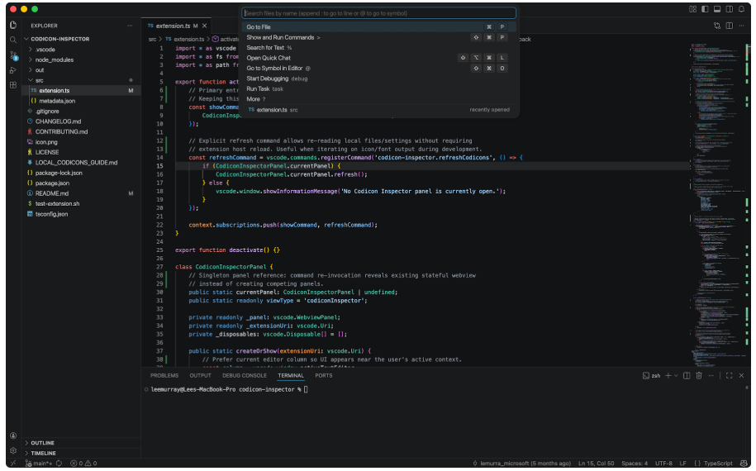
Task: Click the Copilot status icon
Action: tap(744, 464)
